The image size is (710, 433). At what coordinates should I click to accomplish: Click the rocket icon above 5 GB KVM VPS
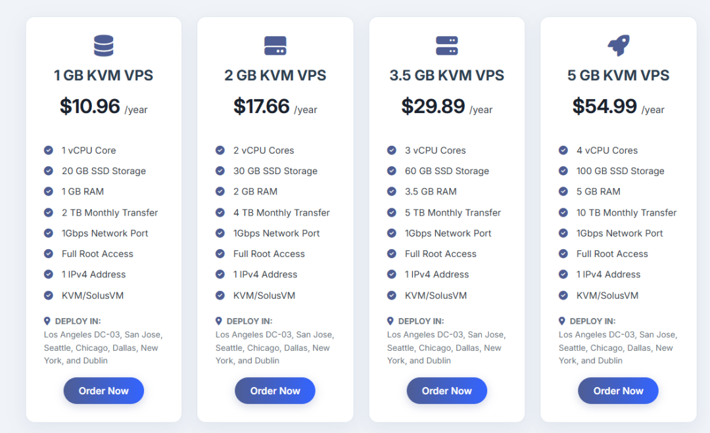click(619, 45)
